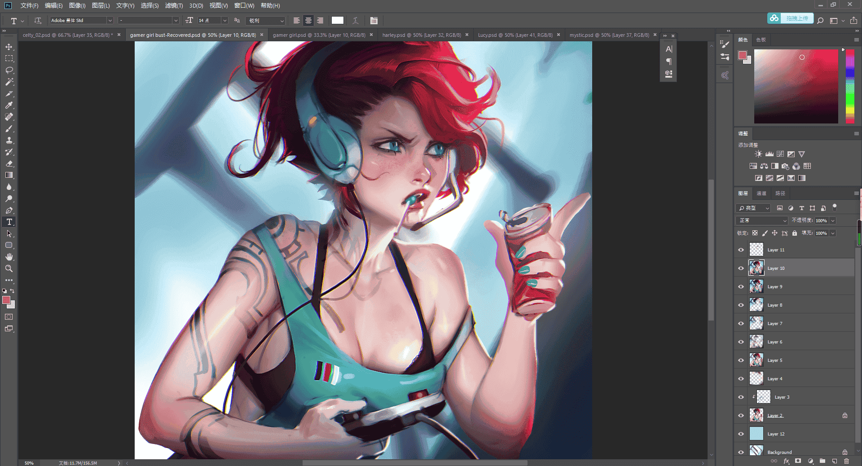Choose the Eyedropper tool
The width and height of the screenshot is (862, 466).
[9, 106]
